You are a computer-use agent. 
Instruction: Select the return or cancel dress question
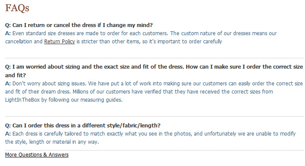coord(79,25)
